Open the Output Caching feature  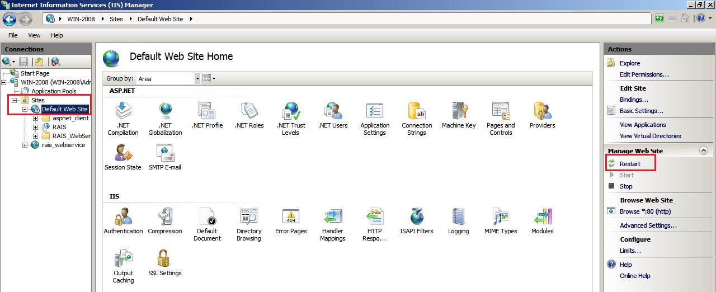tap(123, 266)
